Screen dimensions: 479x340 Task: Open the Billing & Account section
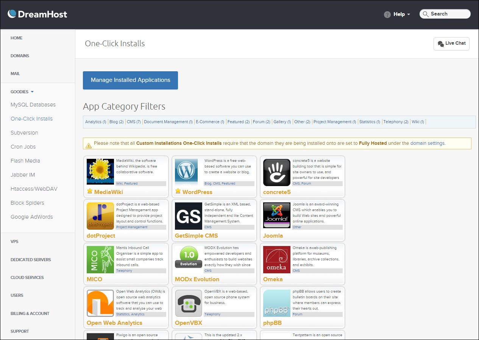(30, 313)
